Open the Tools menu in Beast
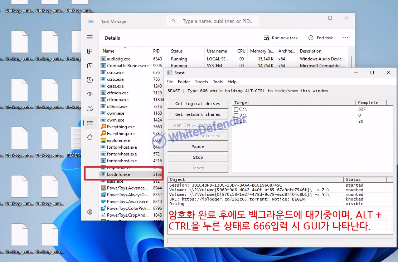 (x=218, y=82)
